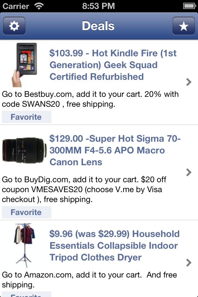This screenshot has width=198, height=297.
Task: Open the $129.00 Sigma 70-300MM lens title
Action: click(x=115, y=150)
